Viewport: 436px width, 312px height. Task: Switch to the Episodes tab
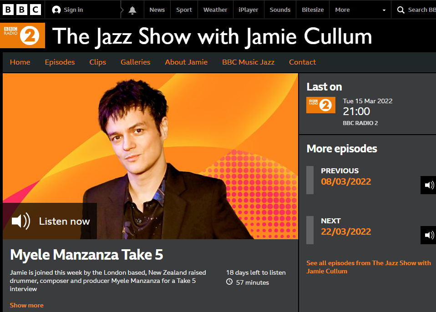(x=60, y=62)
